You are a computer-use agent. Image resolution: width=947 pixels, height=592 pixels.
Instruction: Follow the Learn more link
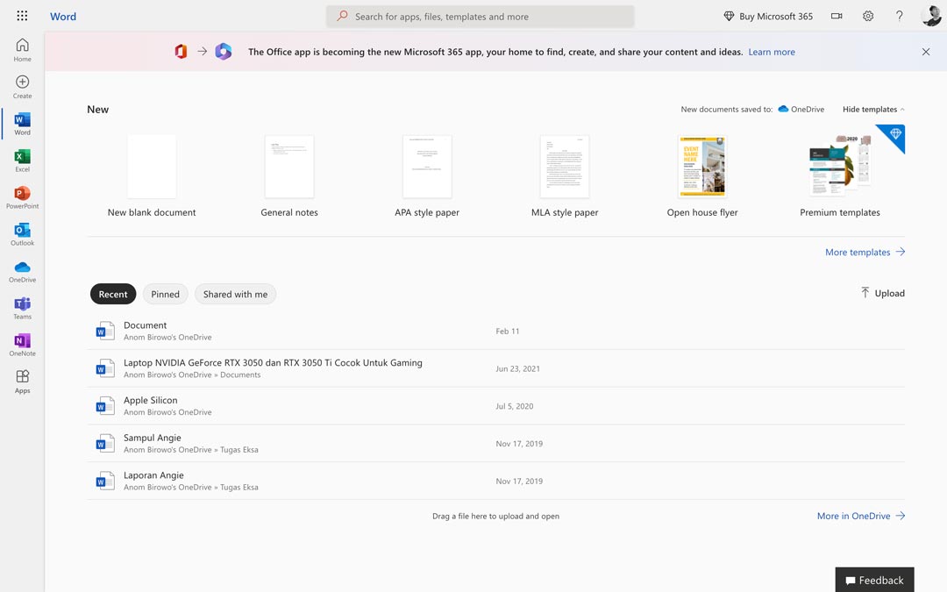[772, 52]
